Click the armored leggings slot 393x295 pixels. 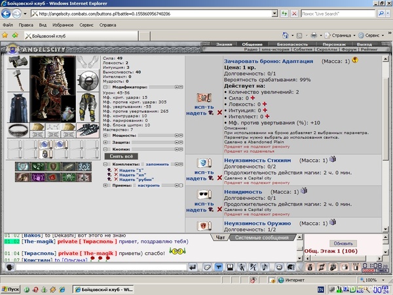coord(88,108)
